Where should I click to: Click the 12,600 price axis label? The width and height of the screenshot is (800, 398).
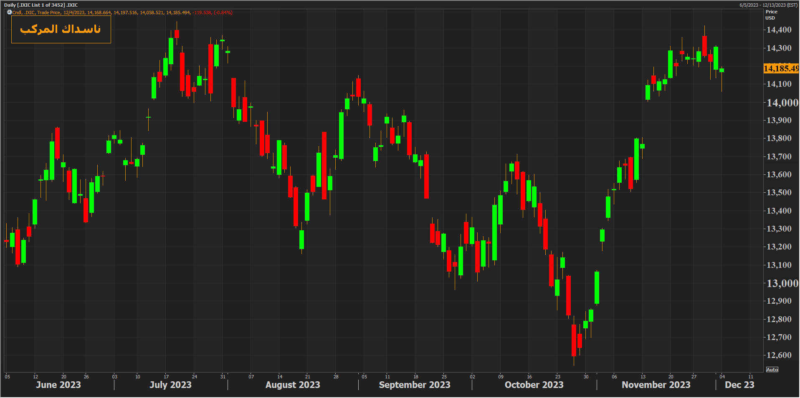(779, 355)
